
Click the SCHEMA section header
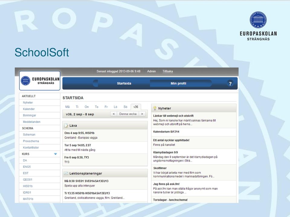point(27,128)
